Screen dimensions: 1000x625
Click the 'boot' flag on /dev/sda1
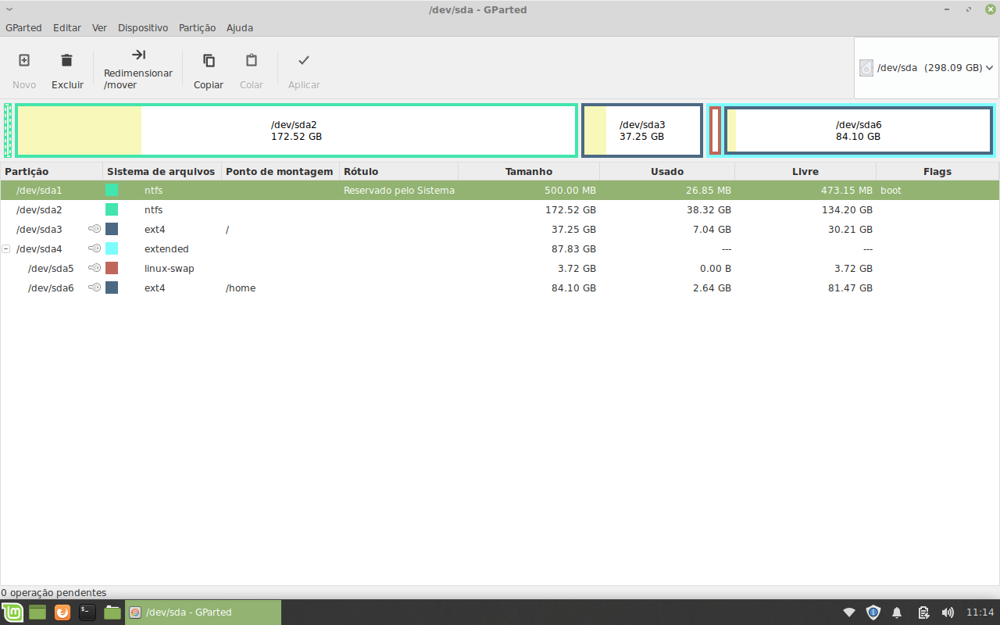[891, 191]
